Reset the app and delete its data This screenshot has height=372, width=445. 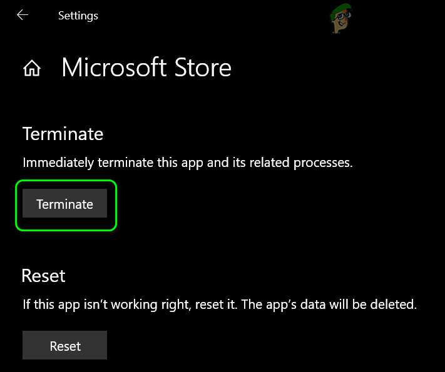(65, 346)
